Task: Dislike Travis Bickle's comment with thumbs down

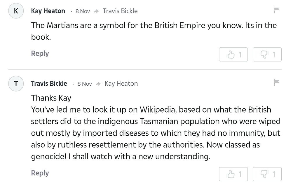Action: [x=267, y=174]
